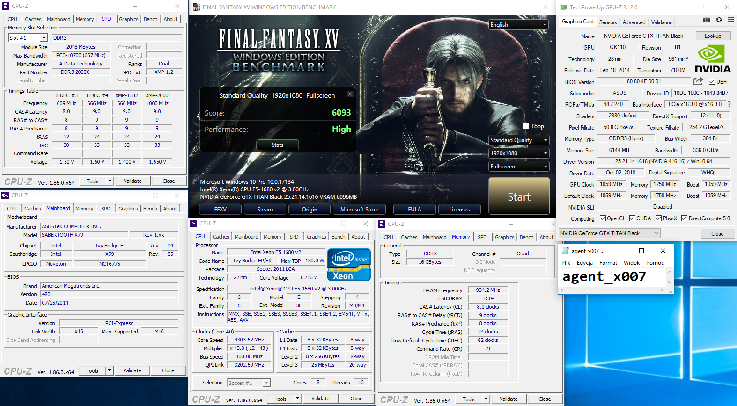
Task: Click the Notepad vertical scrollbar
Action: [x=670, y=277]
